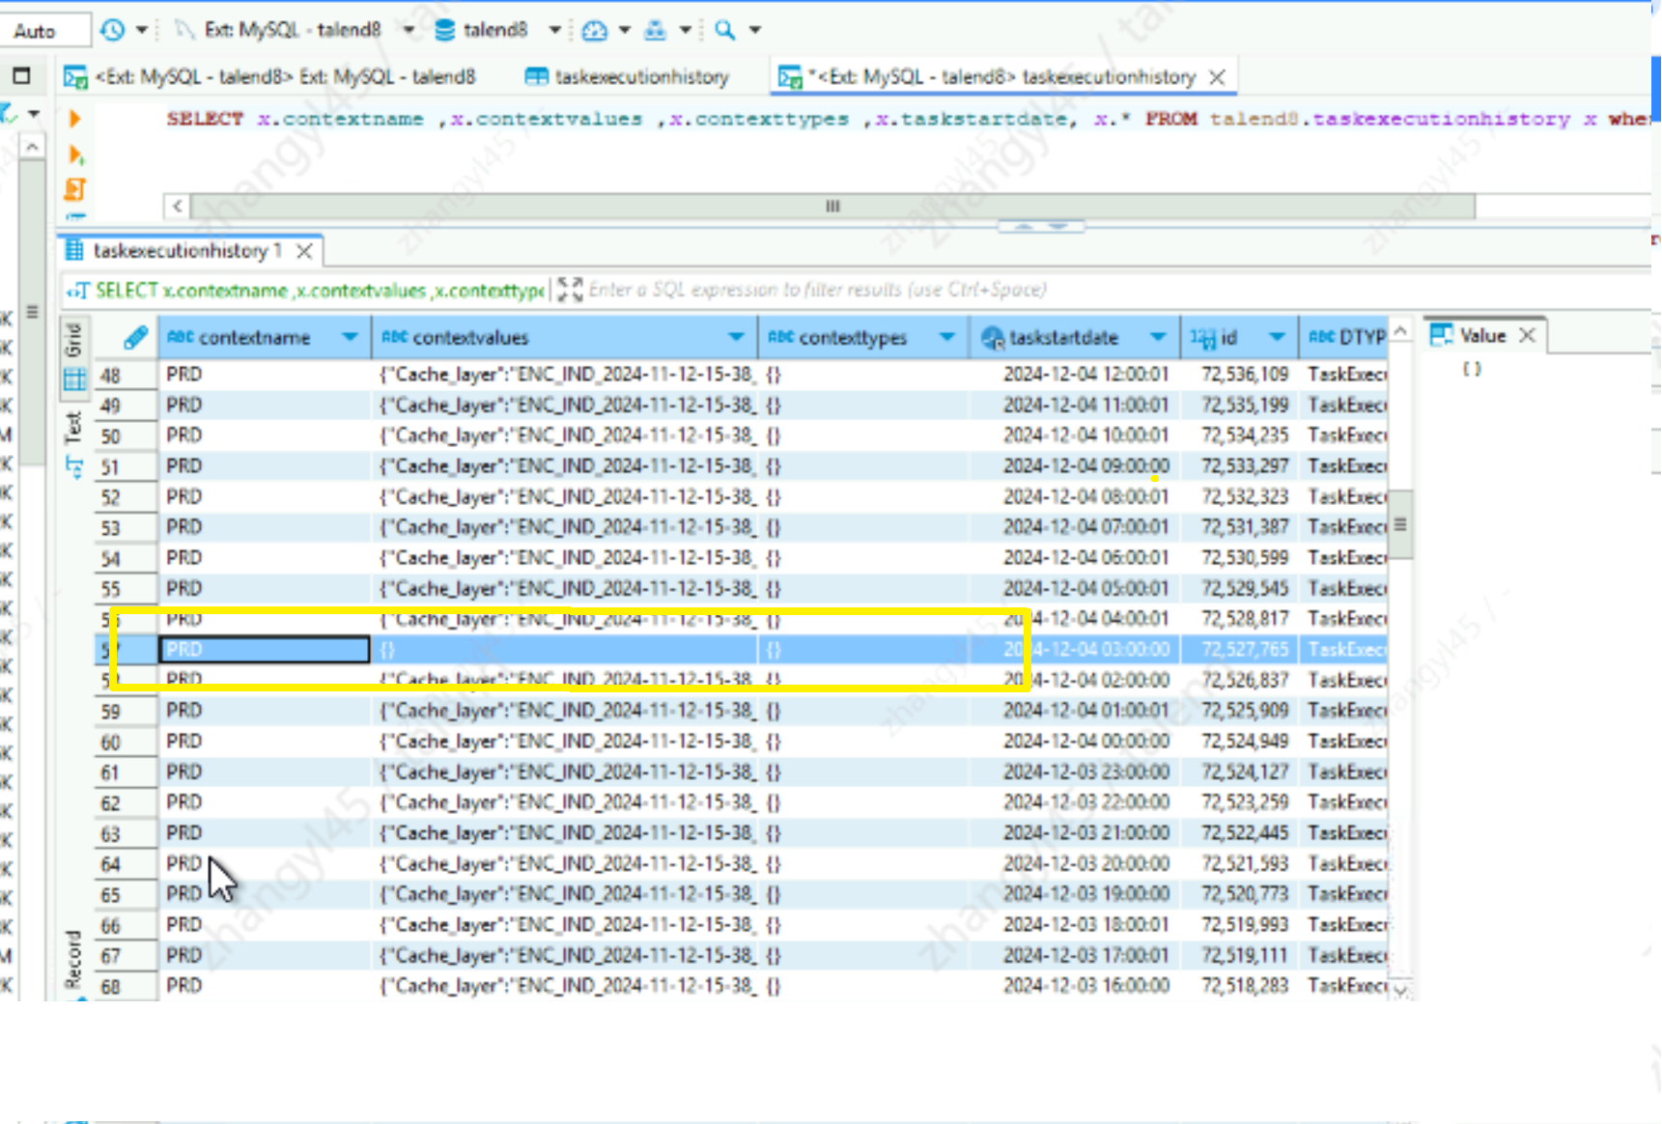
Task: Expand the Ext: MySQL - talend8 connection selector
Action: (x=409, y=29)
